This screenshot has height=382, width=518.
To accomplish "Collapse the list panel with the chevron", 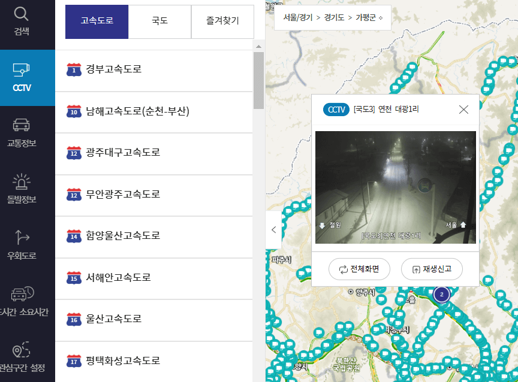I will pos(273,229).
